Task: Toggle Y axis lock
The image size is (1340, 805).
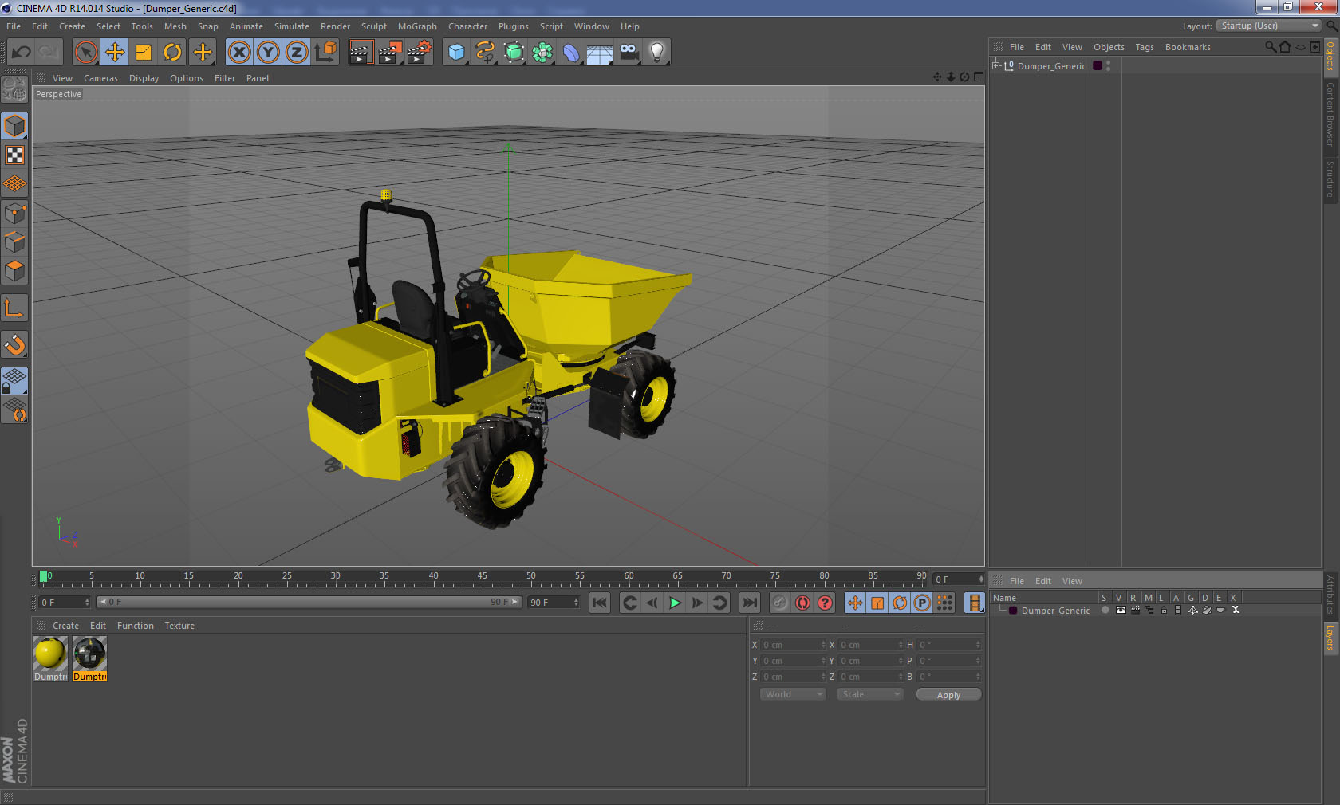Action: click(268, 53)
